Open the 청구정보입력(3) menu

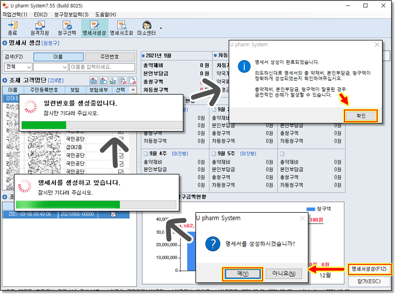(71, 14)
